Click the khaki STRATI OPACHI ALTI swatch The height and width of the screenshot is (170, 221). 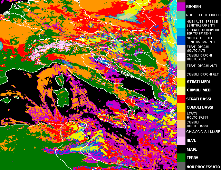click(181, 66)
